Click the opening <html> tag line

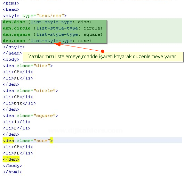coord(11,3)
